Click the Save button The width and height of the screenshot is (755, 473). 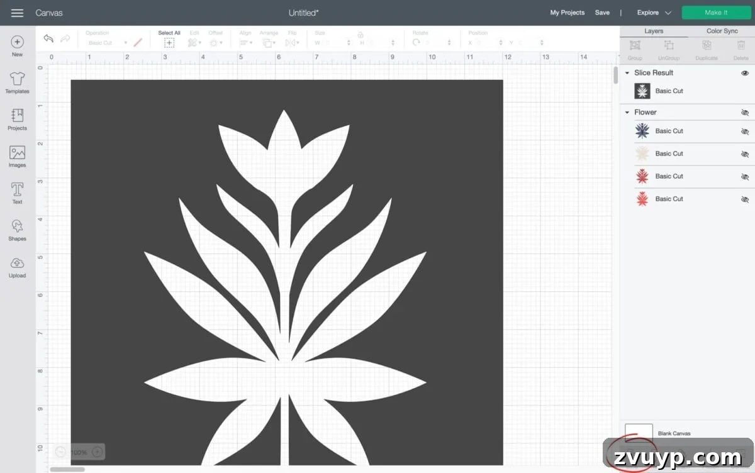tap(602, 13)
